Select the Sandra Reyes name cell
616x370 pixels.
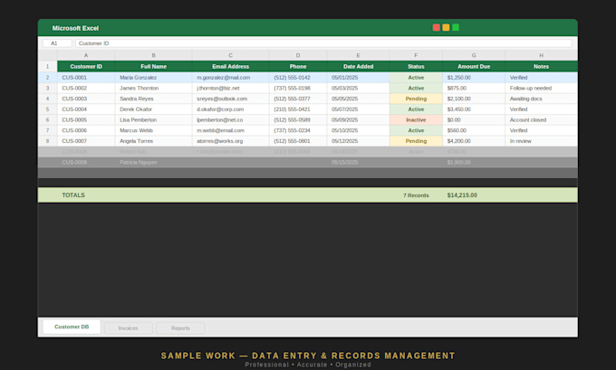[153, 99]
